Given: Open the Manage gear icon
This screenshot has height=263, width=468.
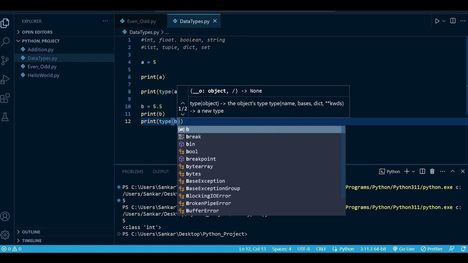Looking at the screenshot, I should click(5, 235).
